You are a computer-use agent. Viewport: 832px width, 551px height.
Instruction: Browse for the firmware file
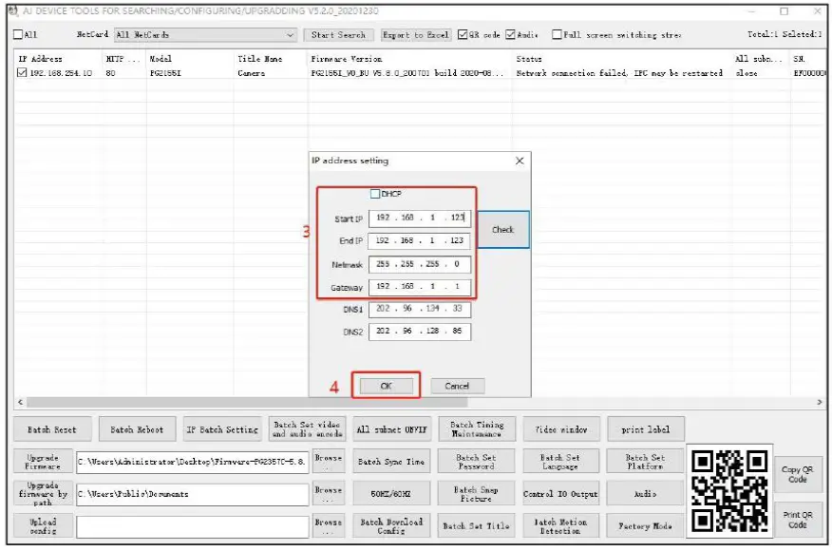point(328,462)
